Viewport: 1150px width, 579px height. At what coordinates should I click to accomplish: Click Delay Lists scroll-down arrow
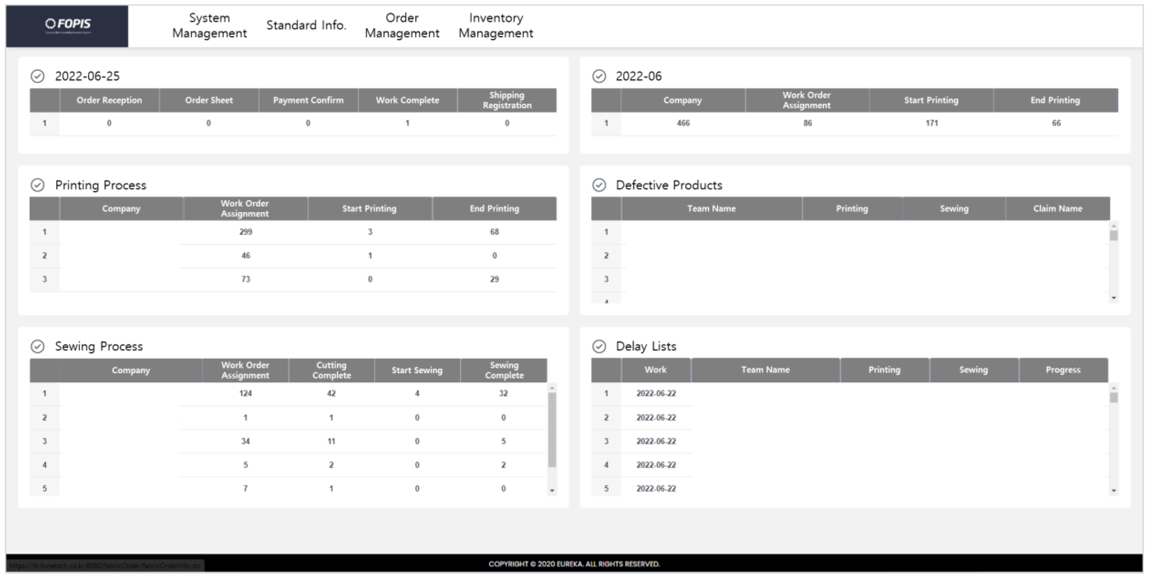(1113, 491)
